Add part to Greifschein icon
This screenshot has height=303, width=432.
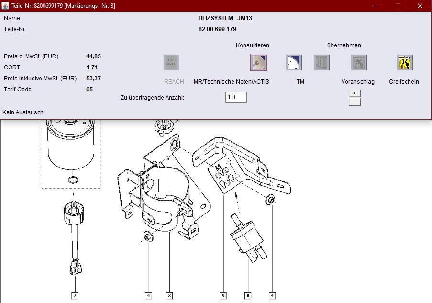click(405, 62)
